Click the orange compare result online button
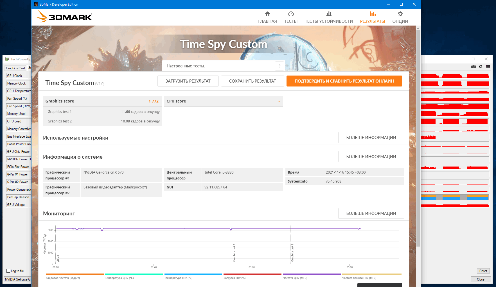 click(344, 81)
